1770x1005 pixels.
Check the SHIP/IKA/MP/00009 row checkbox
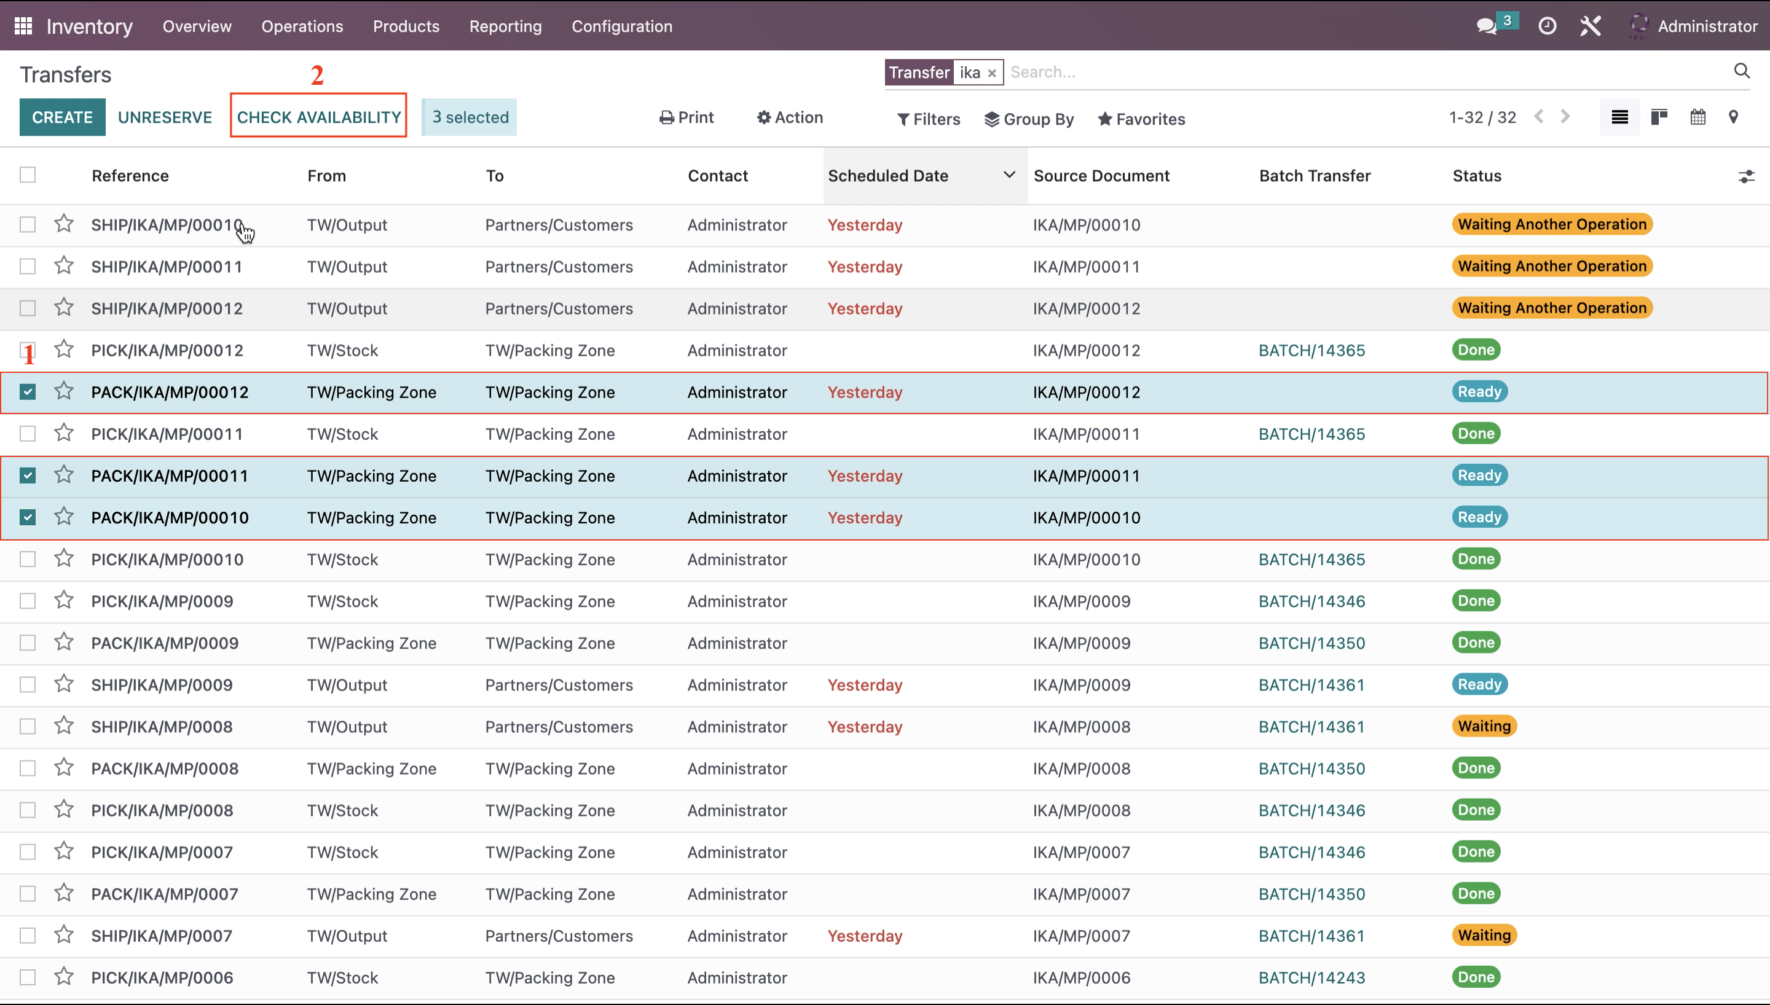click(28, 684)
